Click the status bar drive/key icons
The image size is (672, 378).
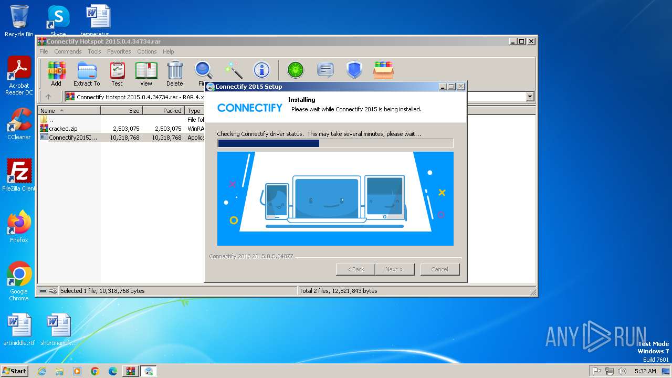pyautogui.click(x=48, y=291)
